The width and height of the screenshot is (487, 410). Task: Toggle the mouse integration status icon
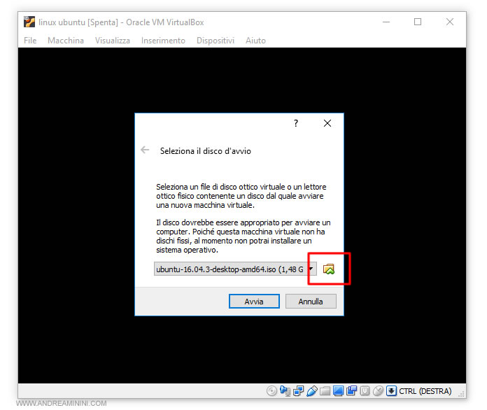379,391
